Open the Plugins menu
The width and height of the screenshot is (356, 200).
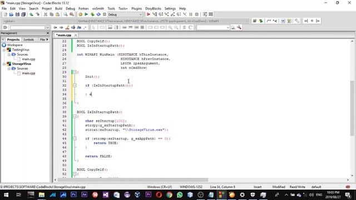point(136,8)
